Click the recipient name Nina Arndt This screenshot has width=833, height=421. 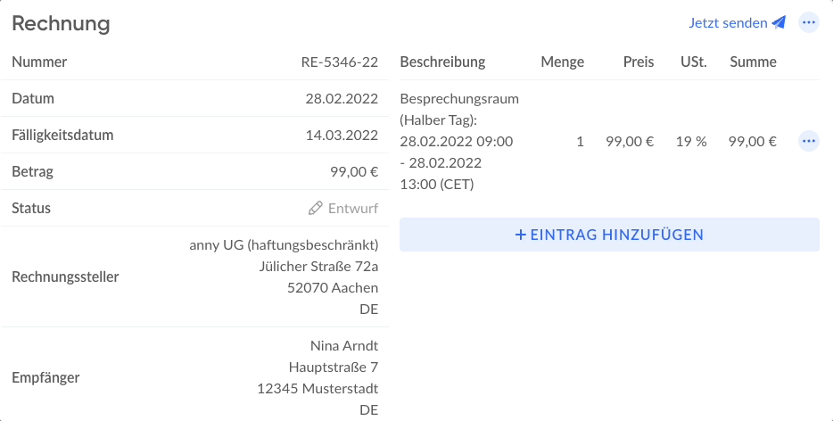coord(344,346)
